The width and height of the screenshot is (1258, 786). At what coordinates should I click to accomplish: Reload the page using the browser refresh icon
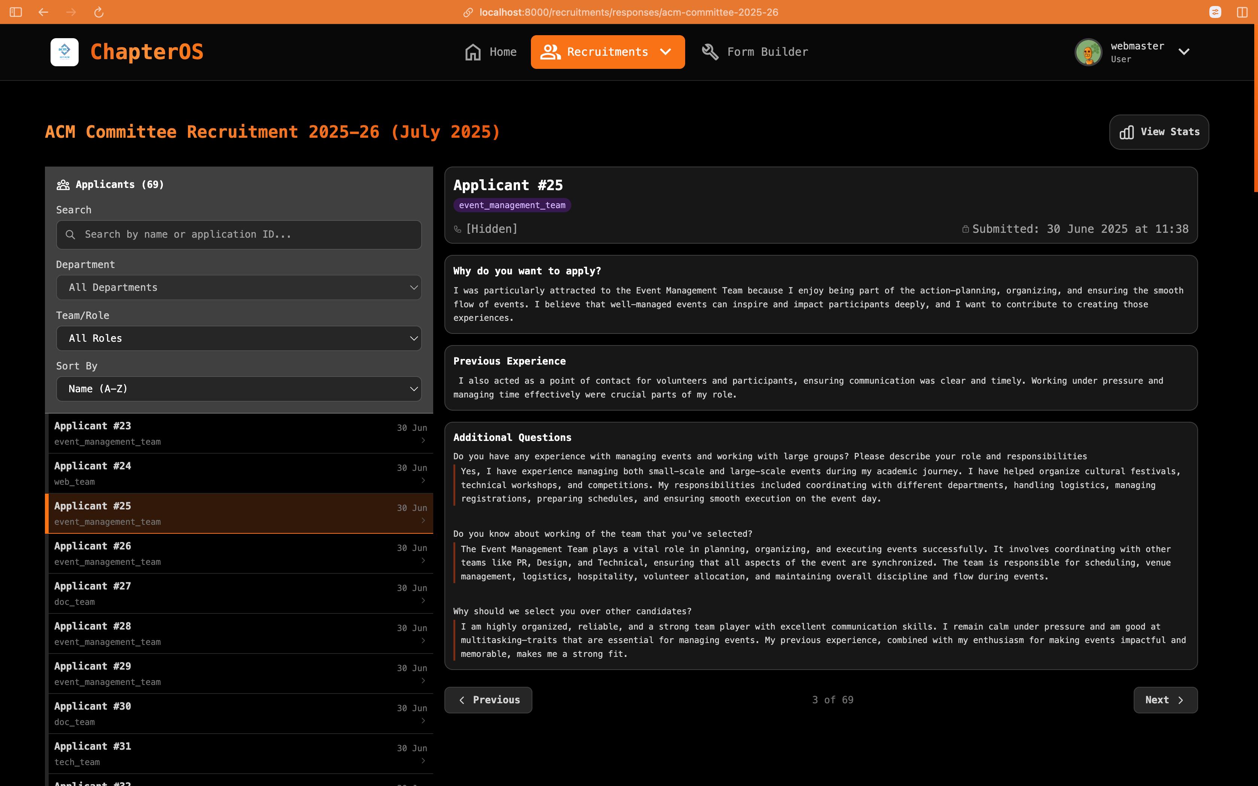(x=98, y=12)
